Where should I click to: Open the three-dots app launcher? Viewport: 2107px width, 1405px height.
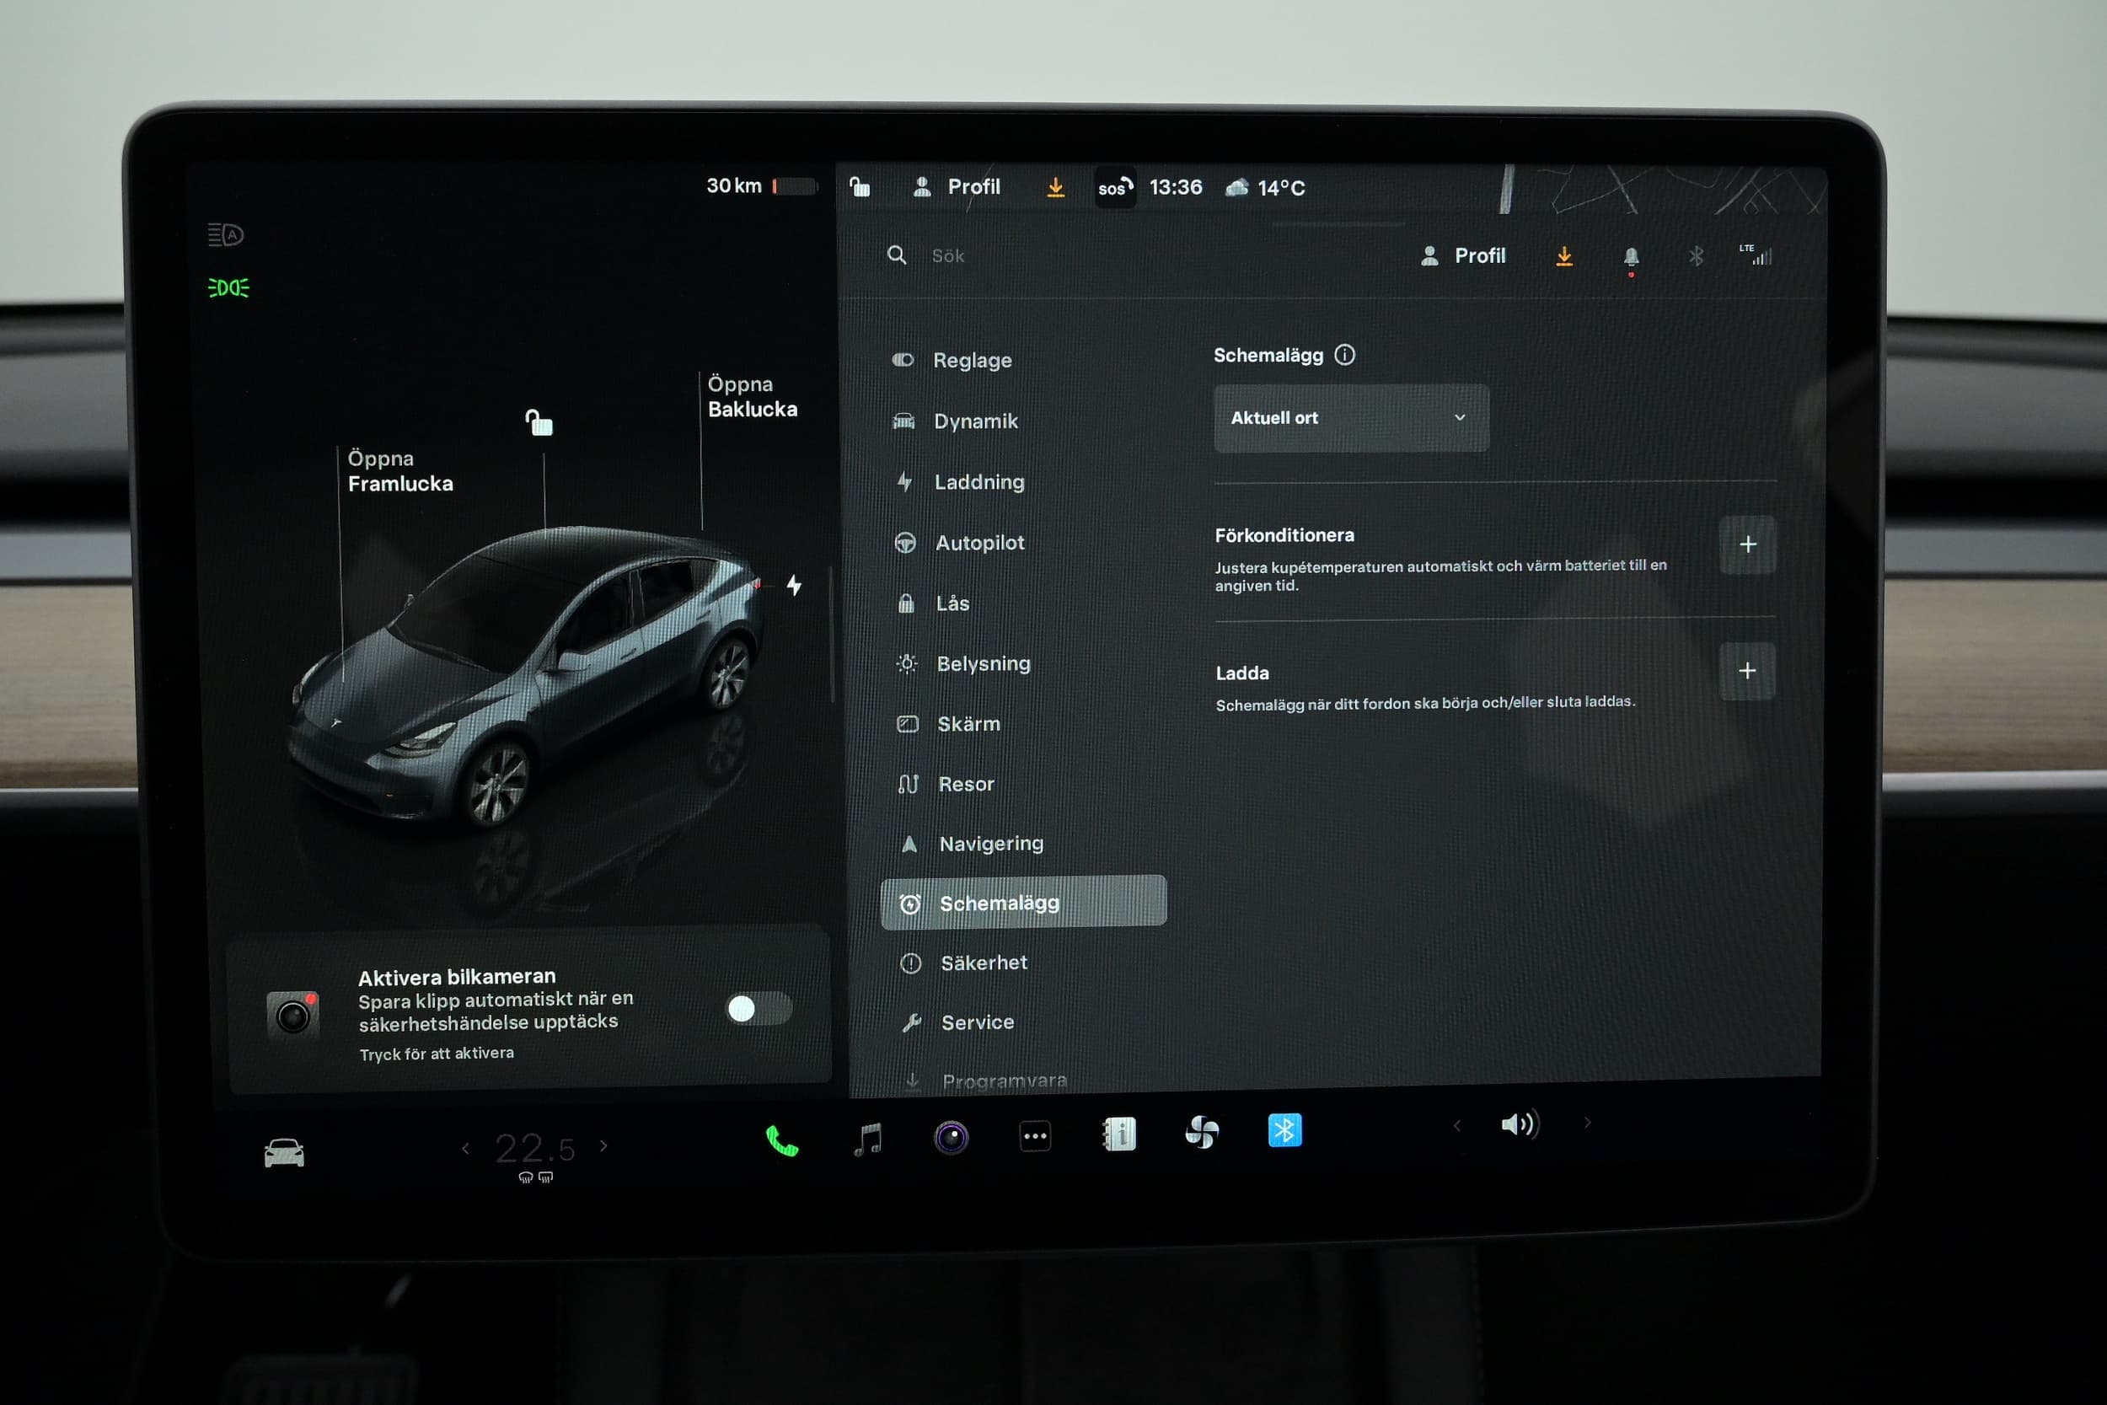[1036, 1136]
